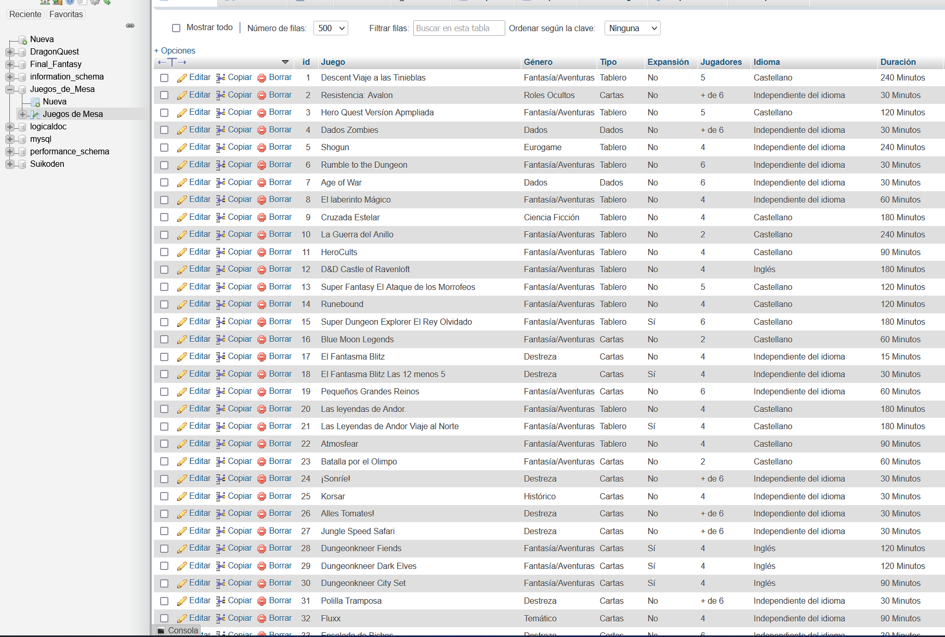Viewport: 945px width, 637px height.
Task: Click the red delete icon in D&D Castle of Ravenloft row
Action: tap(262, 270)
